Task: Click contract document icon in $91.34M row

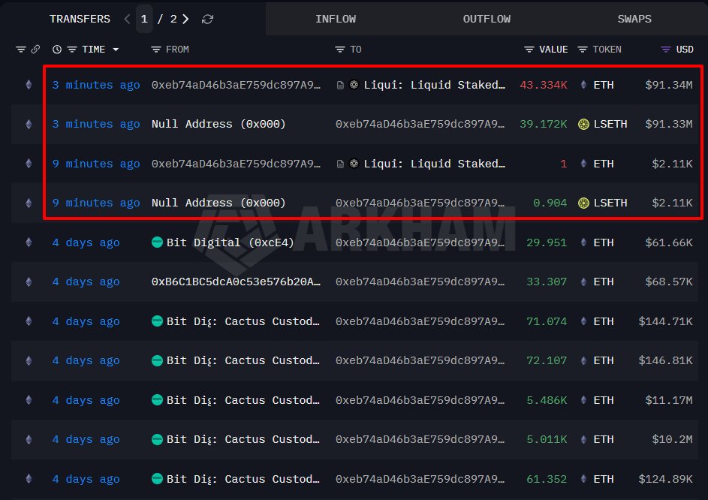Action: tap(340, 85)
